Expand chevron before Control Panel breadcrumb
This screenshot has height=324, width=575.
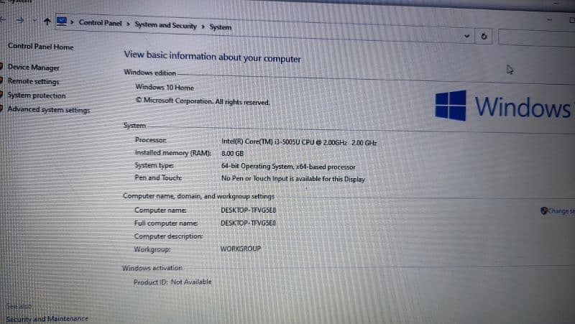click(x=72, y=22)
